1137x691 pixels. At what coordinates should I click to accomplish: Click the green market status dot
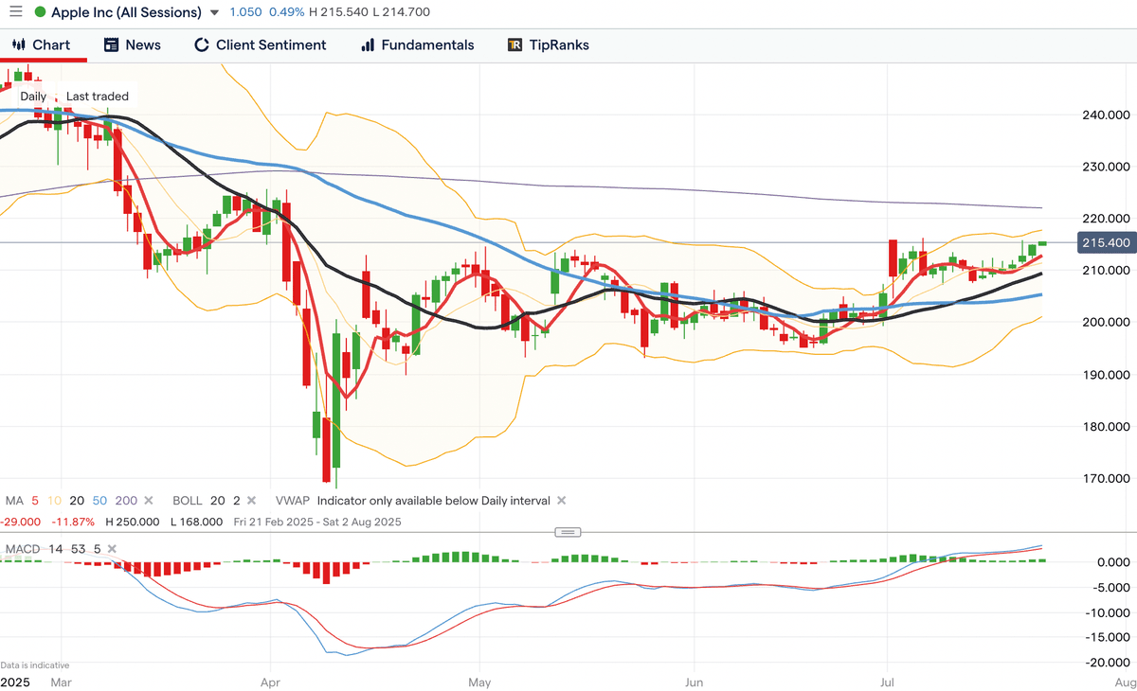pos(39,12)
